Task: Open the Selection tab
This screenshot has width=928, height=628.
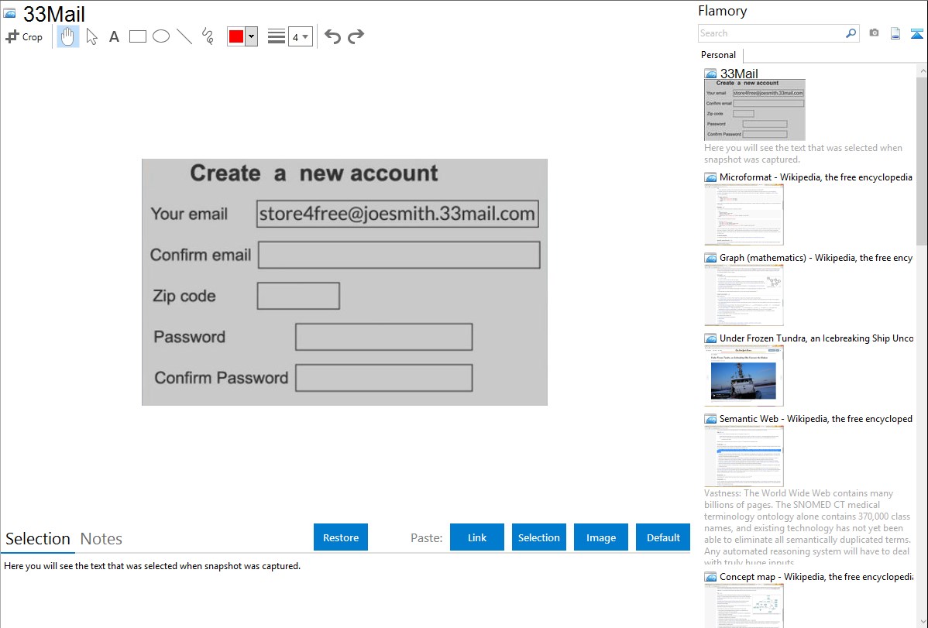Action: point(38,539)
